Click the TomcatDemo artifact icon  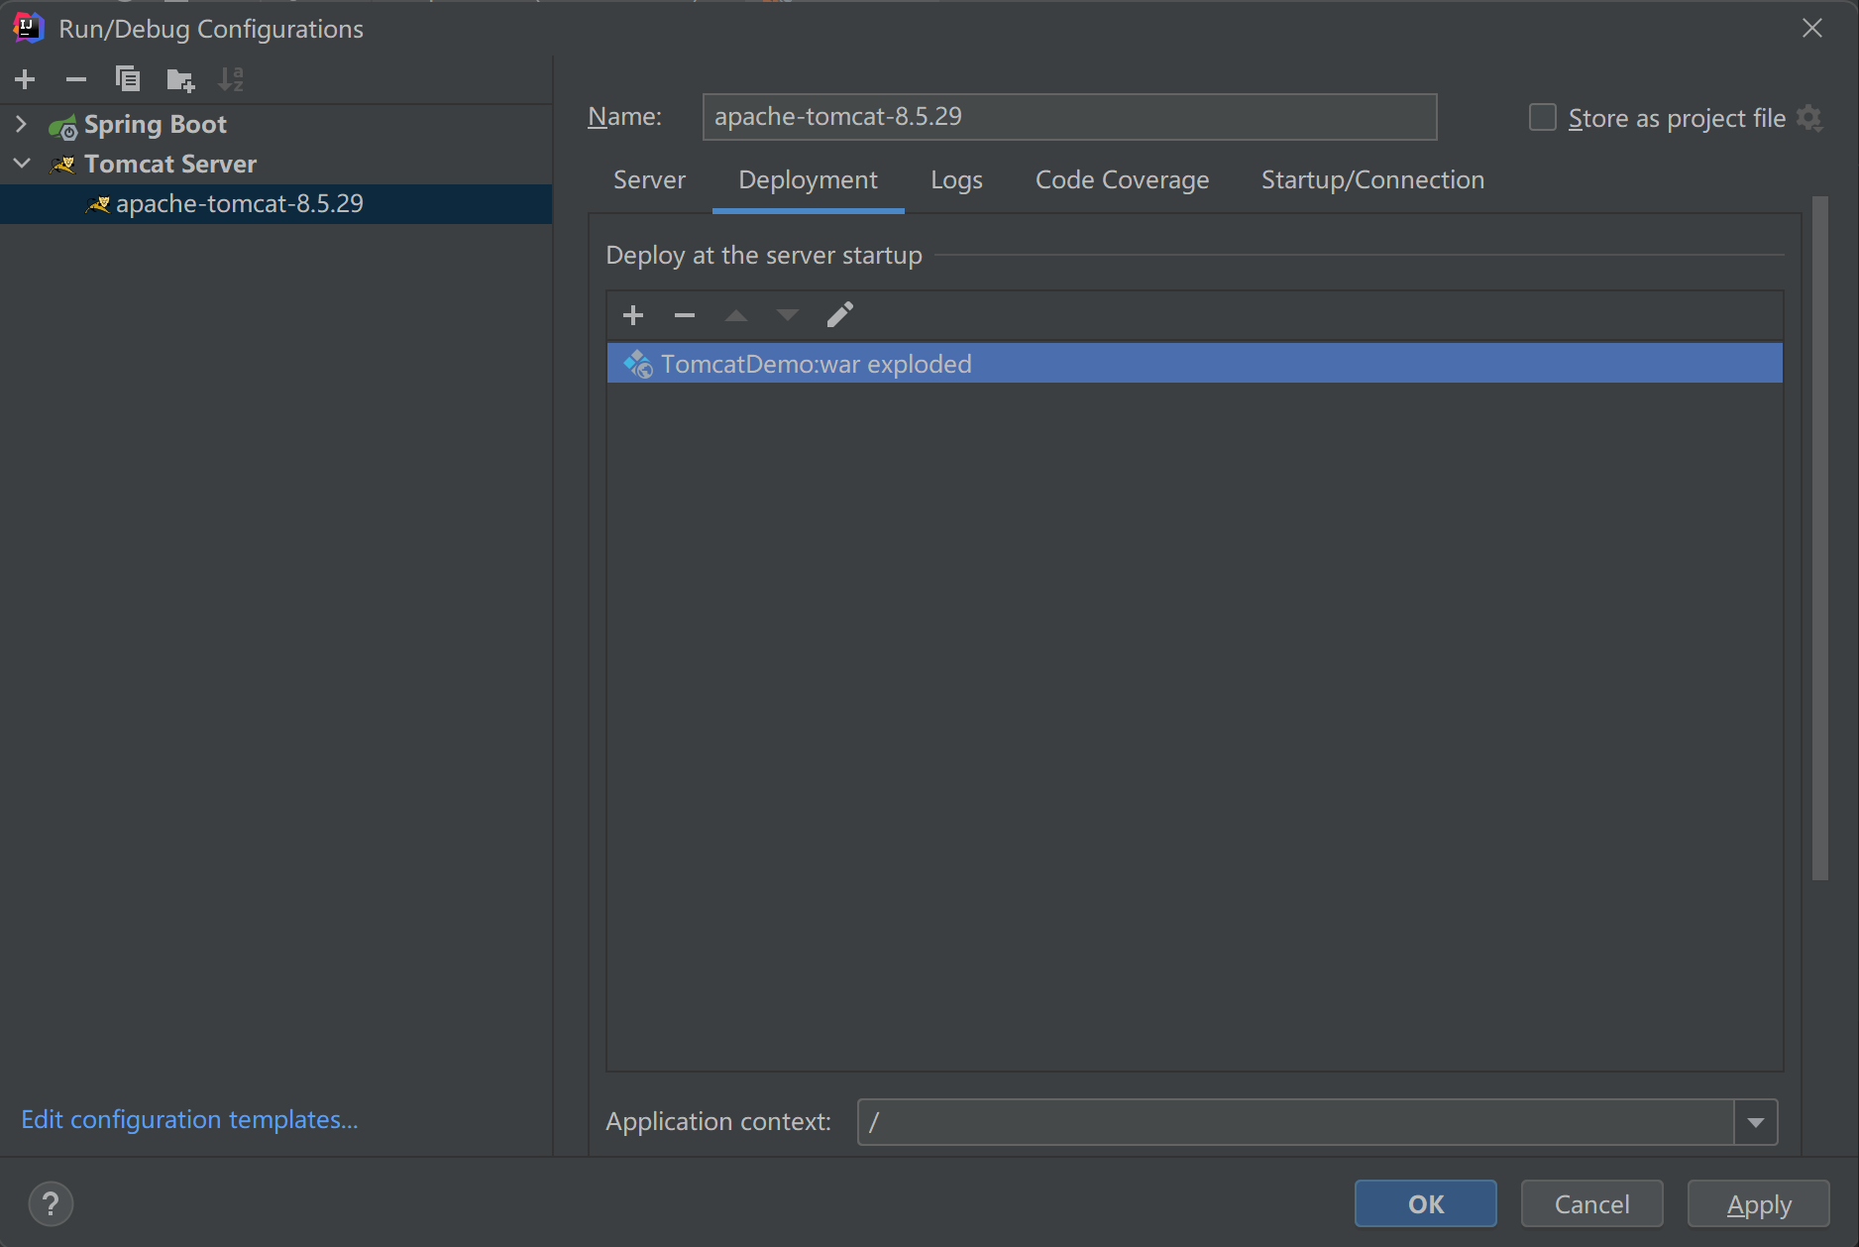tap(638, 364)
